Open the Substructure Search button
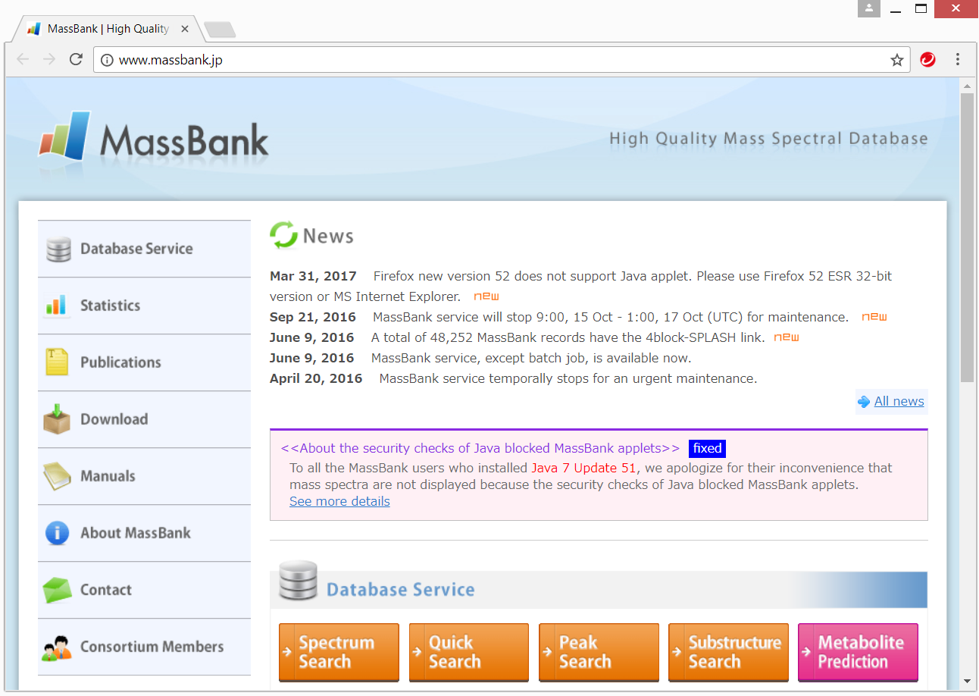The height and width of the screenshot is (696, 979). pos(729,653)
